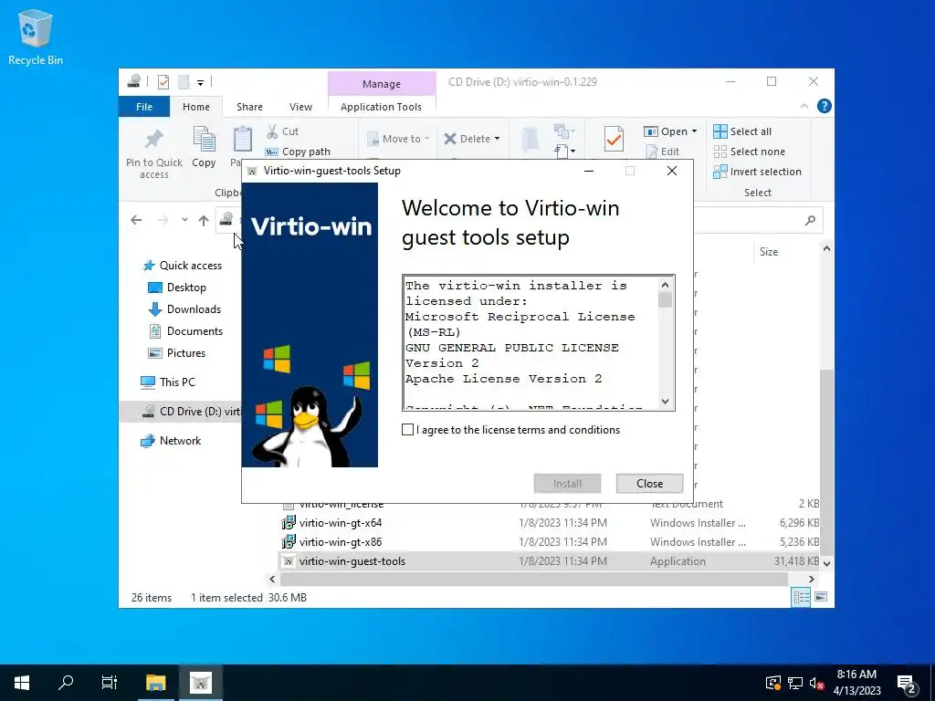Screen dimensions: 935x701
Task: Open Quick Access Toolbar customize dropdown
Action: [200, 82]
